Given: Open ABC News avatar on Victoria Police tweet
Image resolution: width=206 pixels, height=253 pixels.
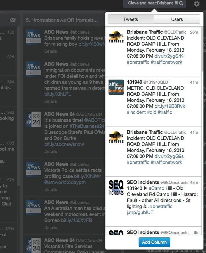Looking at the screenshot, I should (34, 169).
